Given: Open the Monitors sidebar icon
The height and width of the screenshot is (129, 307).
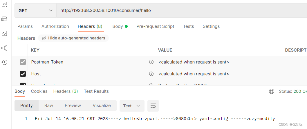Looking at the screenshot, I should click(x=5, y=33).
